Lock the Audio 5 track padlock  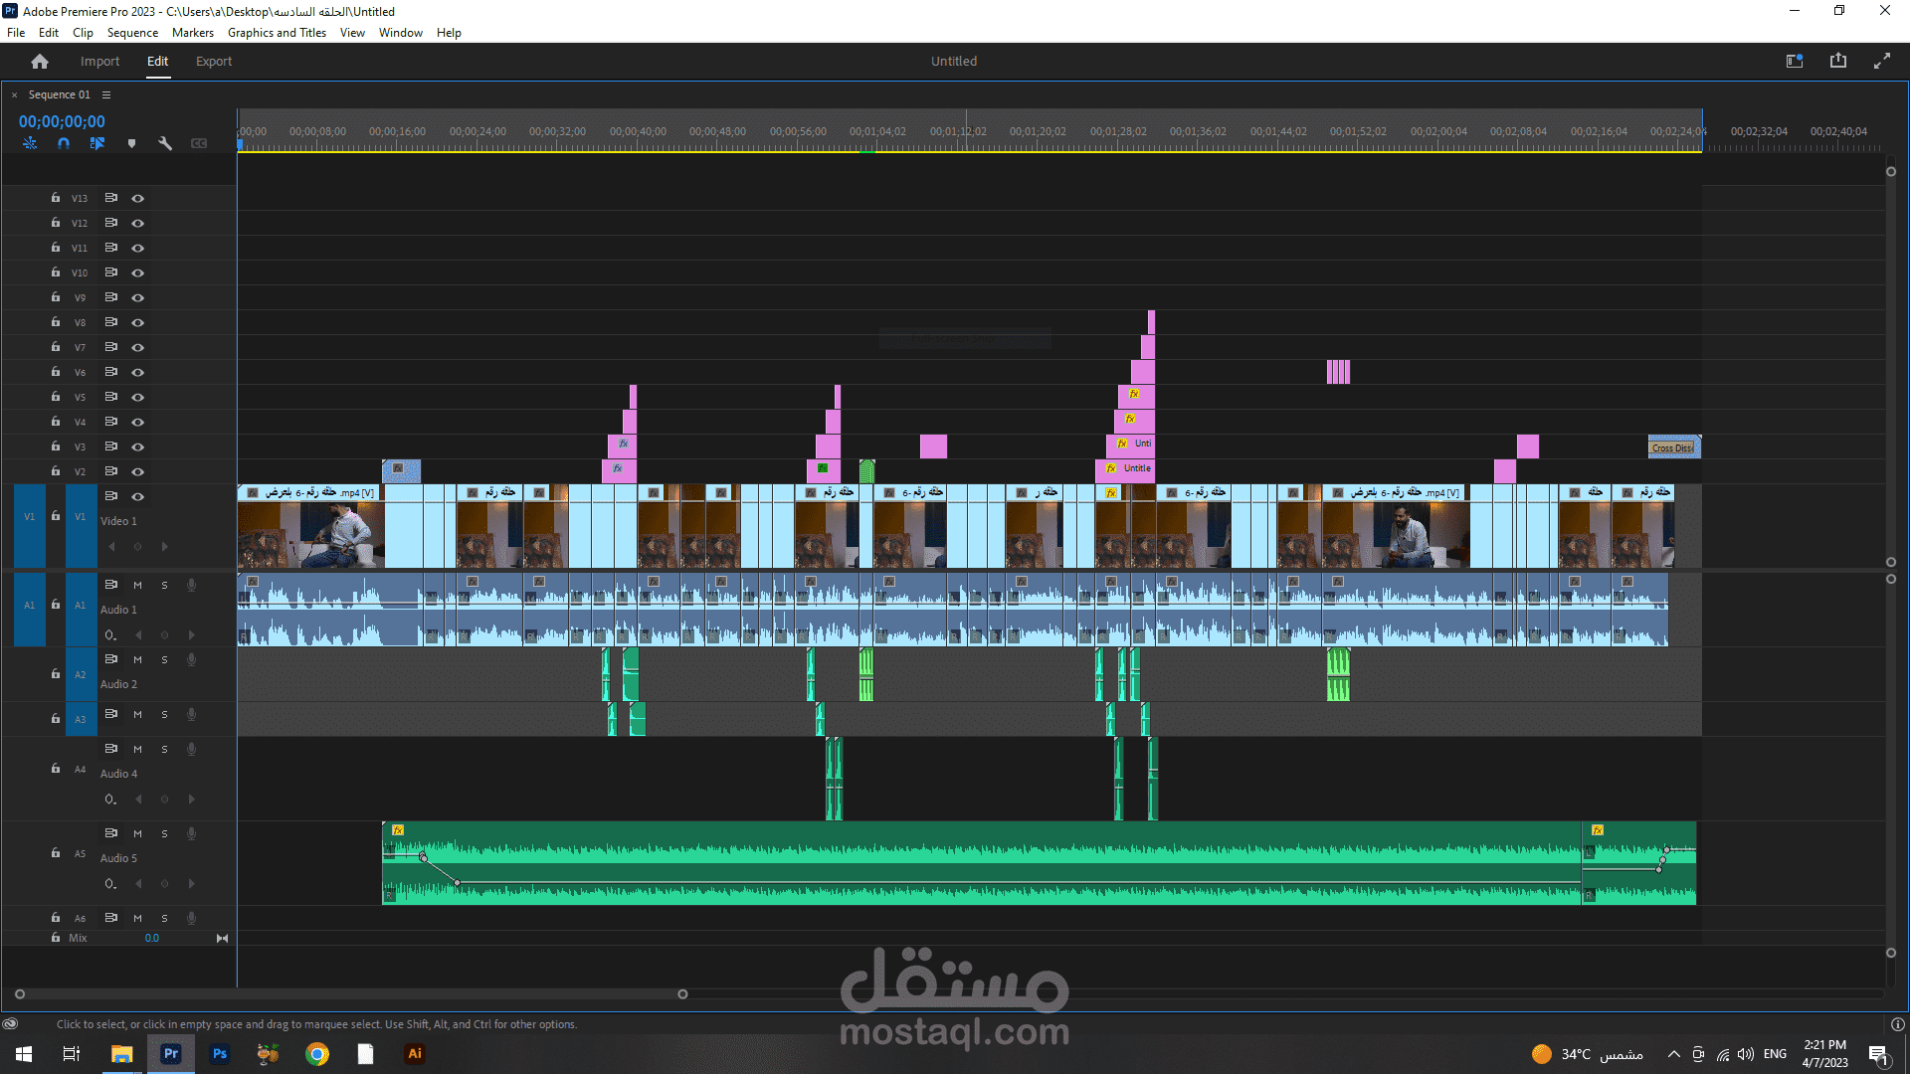pos(56,852)
